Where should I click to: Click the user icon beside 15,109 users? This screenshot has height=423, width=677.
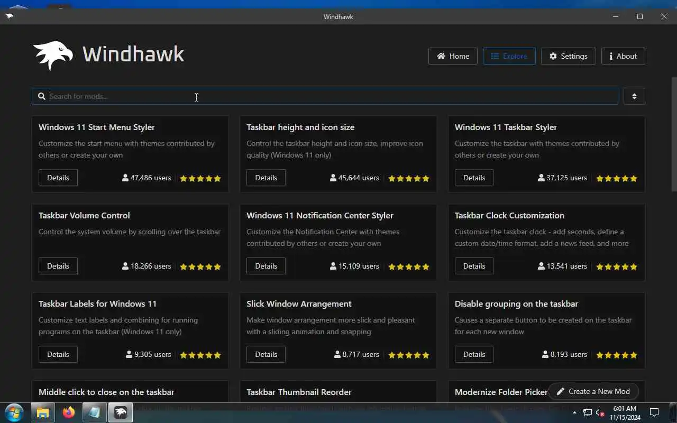point(333,266)
